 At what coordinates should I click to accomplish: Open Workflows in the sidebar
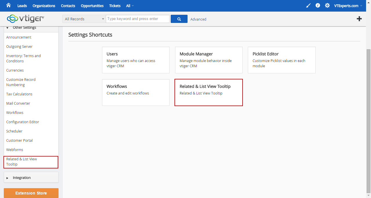coord(15,113)
